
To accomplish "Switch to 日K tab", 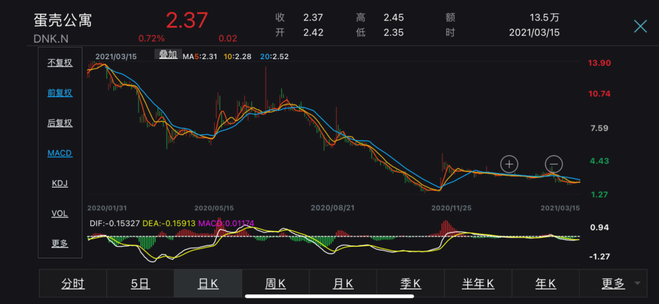I will point(208,284).
